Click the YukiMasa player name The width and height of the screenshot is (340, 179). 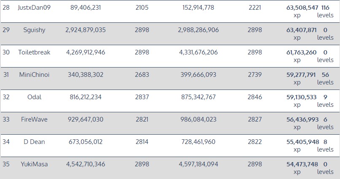(34, 164)
